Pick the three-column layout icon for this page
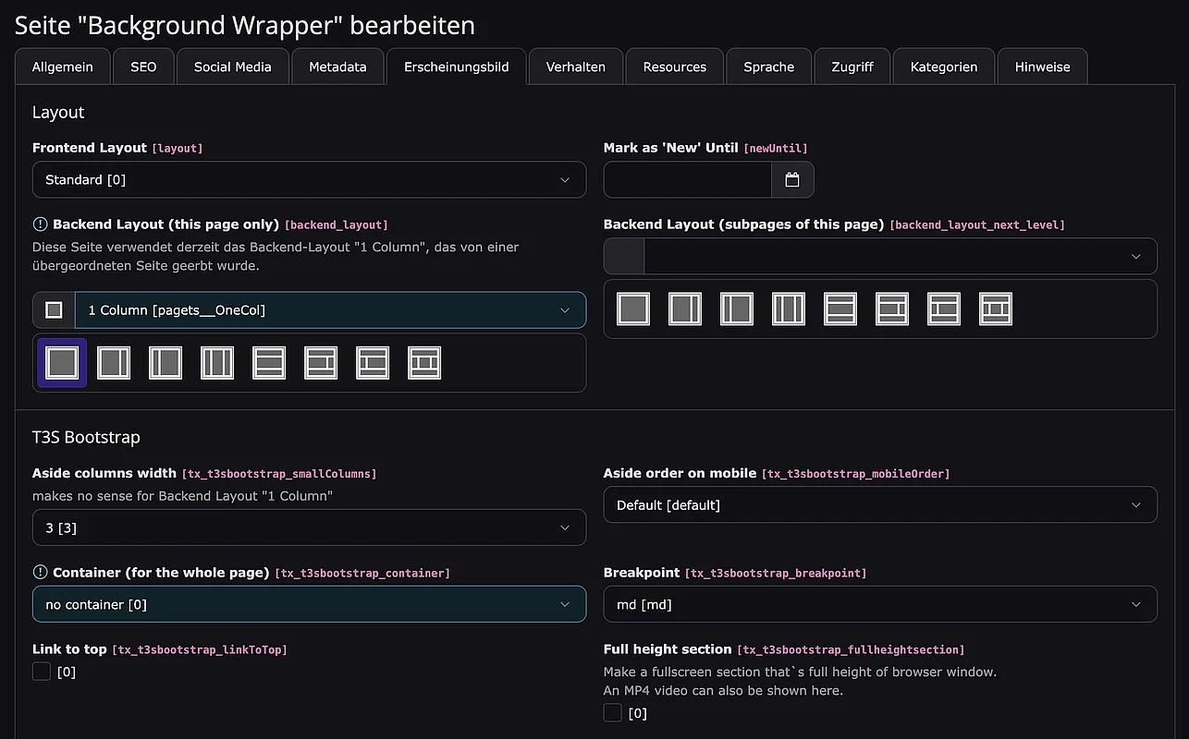Viewport: 1189px width, 739px height. [x=217, y=363]
